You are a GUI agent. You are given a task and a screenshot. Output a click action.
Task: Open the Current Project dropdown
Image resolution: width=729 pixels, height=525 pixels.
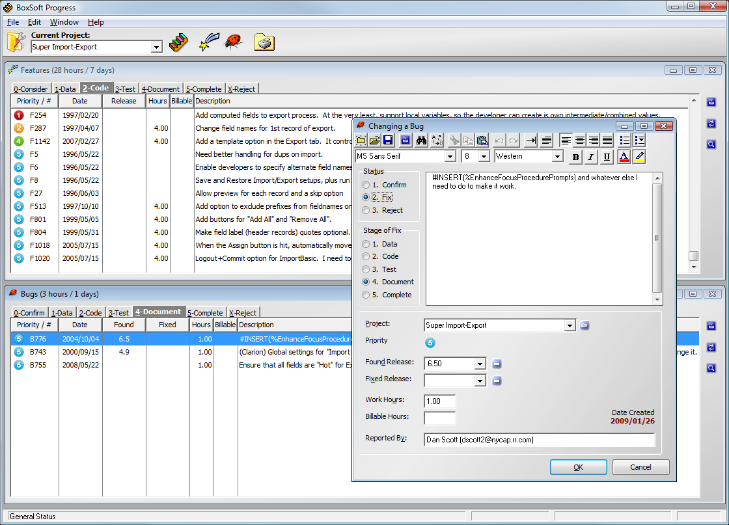point(157,47)
